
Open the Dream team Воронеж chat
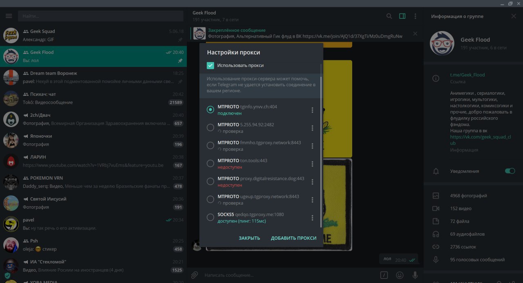(x=93, y=77)
